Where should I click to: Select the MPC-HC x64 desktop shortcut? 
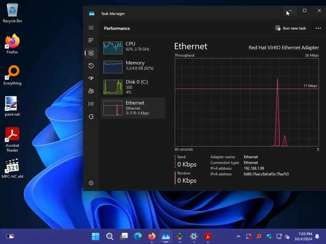(x=12, y=168)
